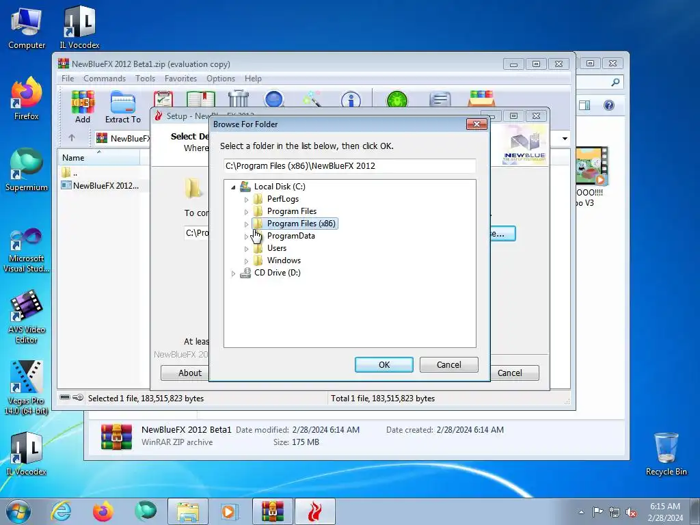700x525 pixels.
Task: Click the volume tray icon
Action: pos(631,512)
